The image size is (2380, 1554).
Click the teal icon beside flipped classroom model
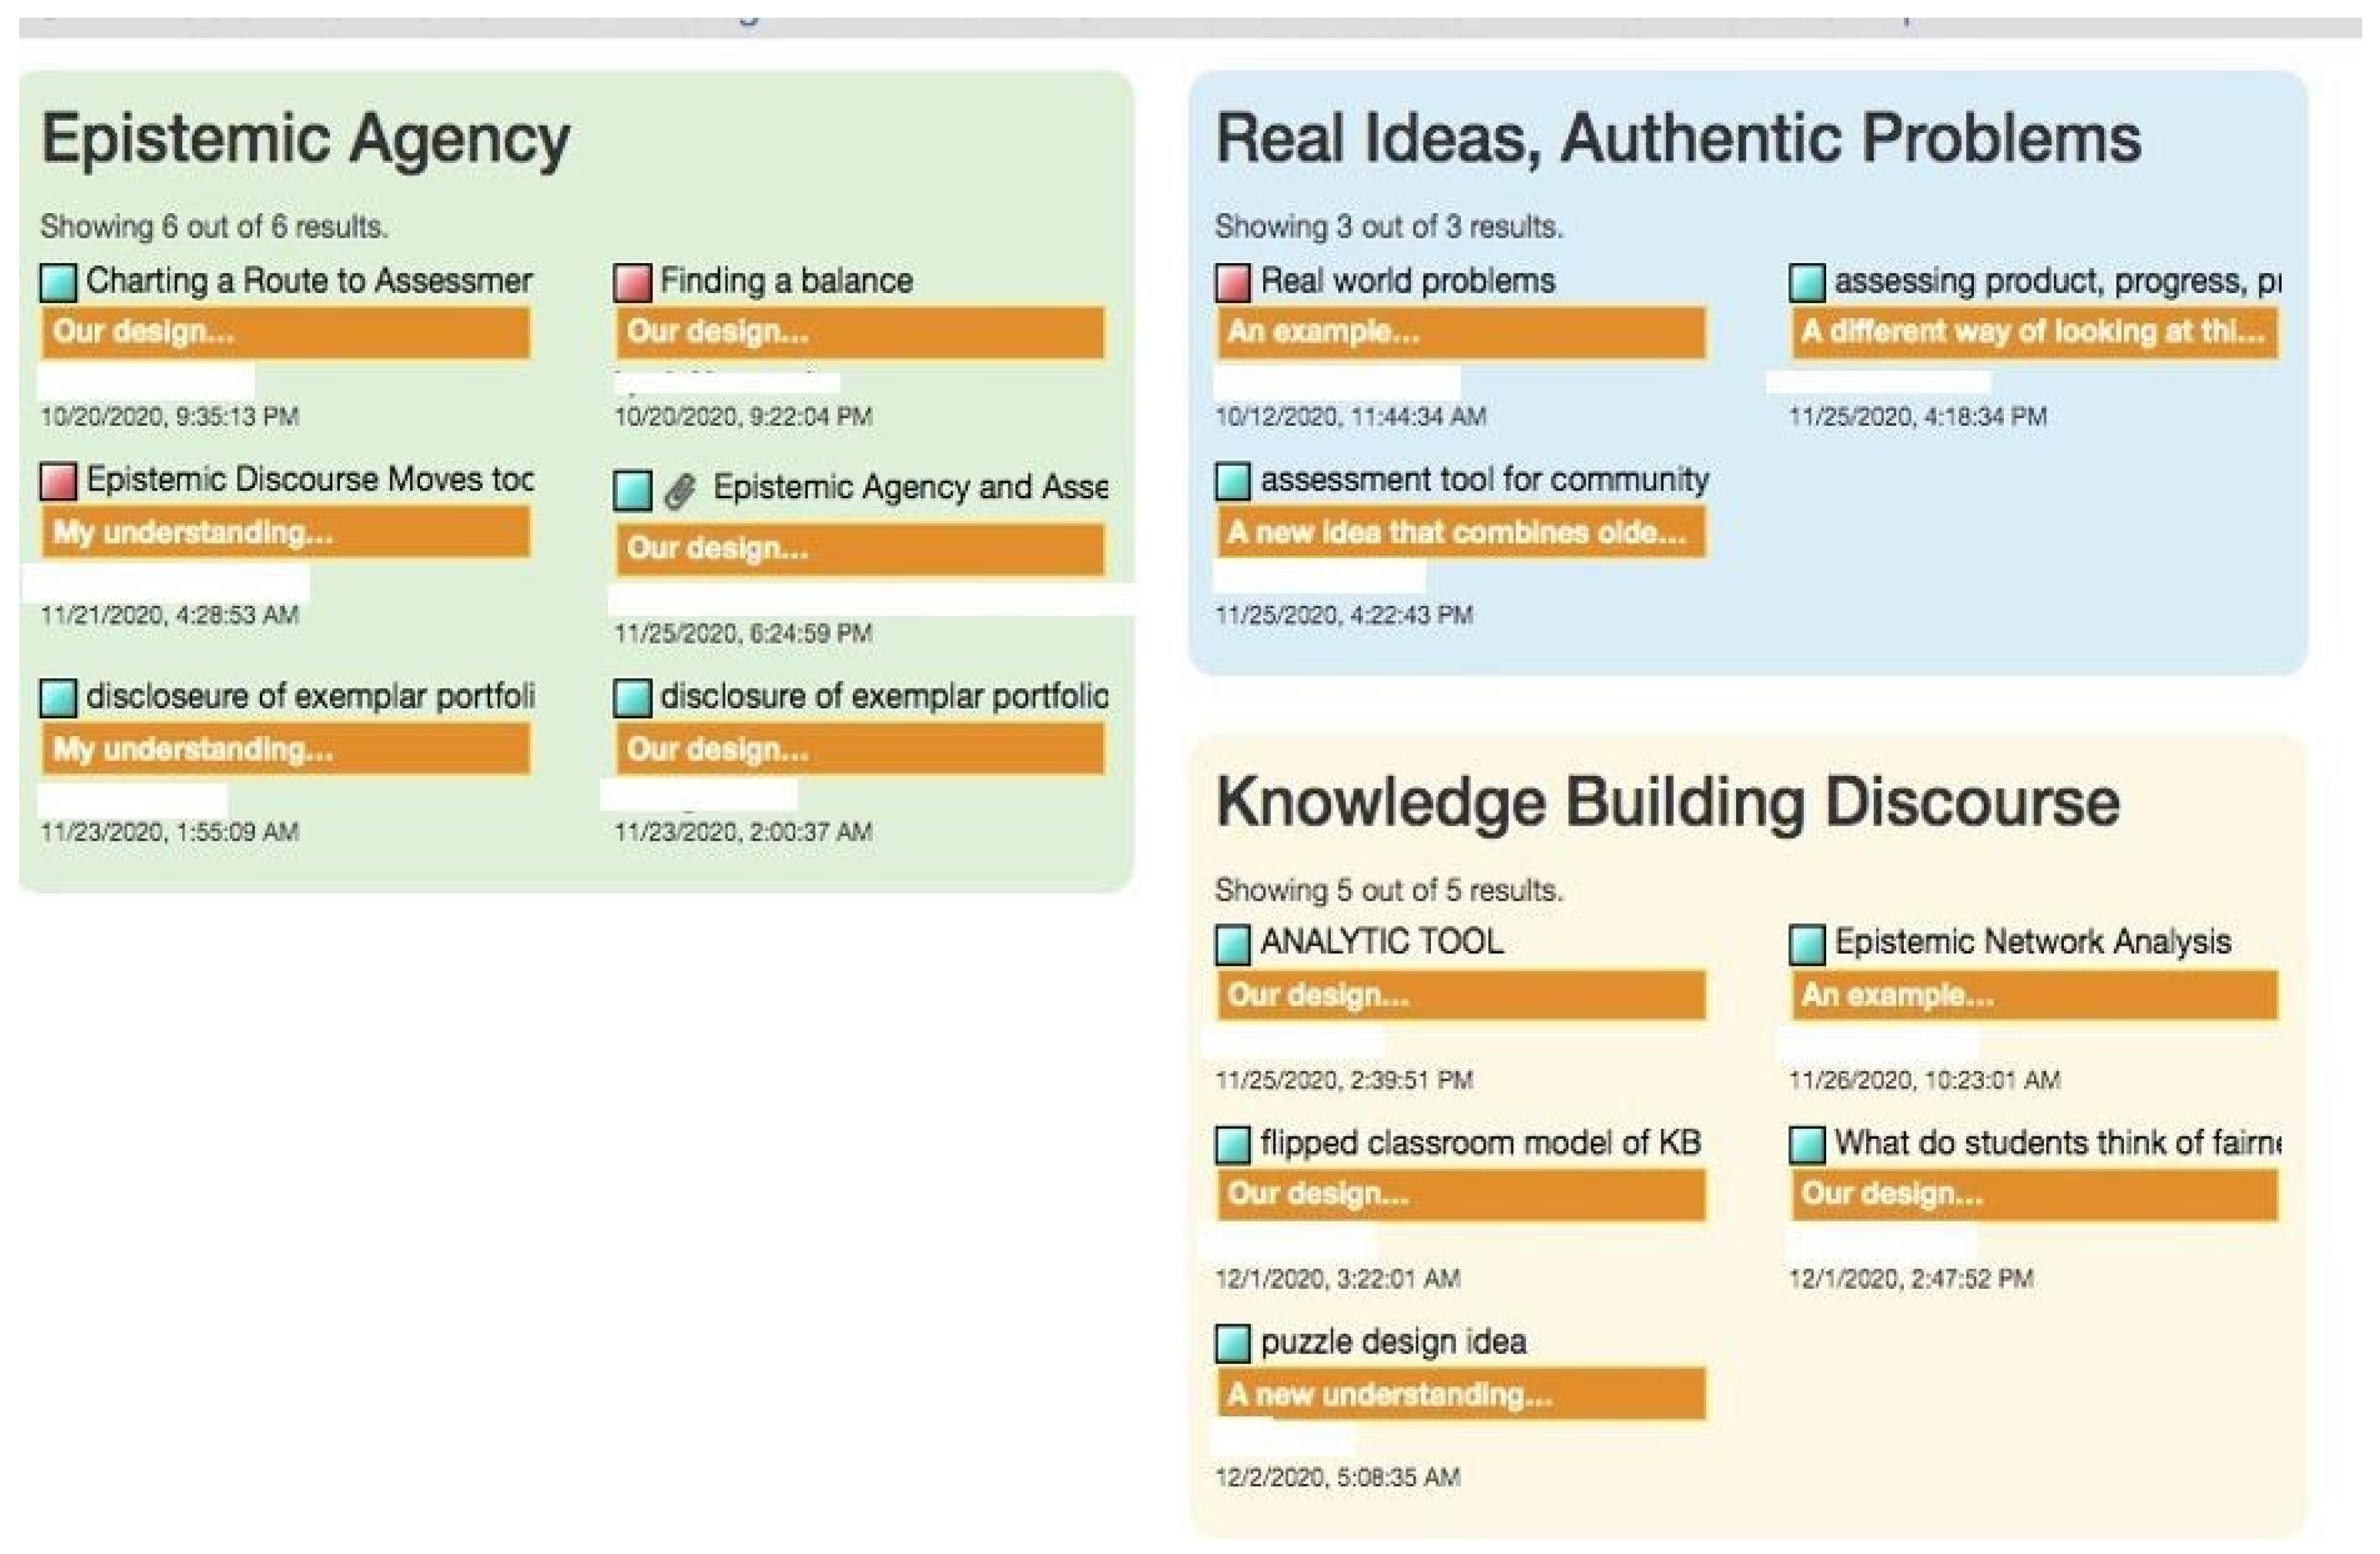pyautogui.click(x=1232, y=1145)
